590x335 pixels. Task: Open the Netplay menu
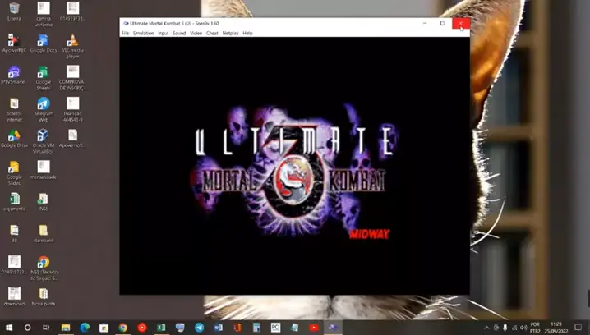230,33
